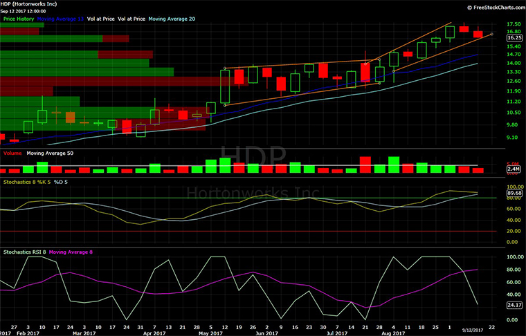Viewport: 526px width, 336px height.
Task: Click the orange trendline endpoint beside 16.25
Action: pyautogui.click(x=492, y=34)
